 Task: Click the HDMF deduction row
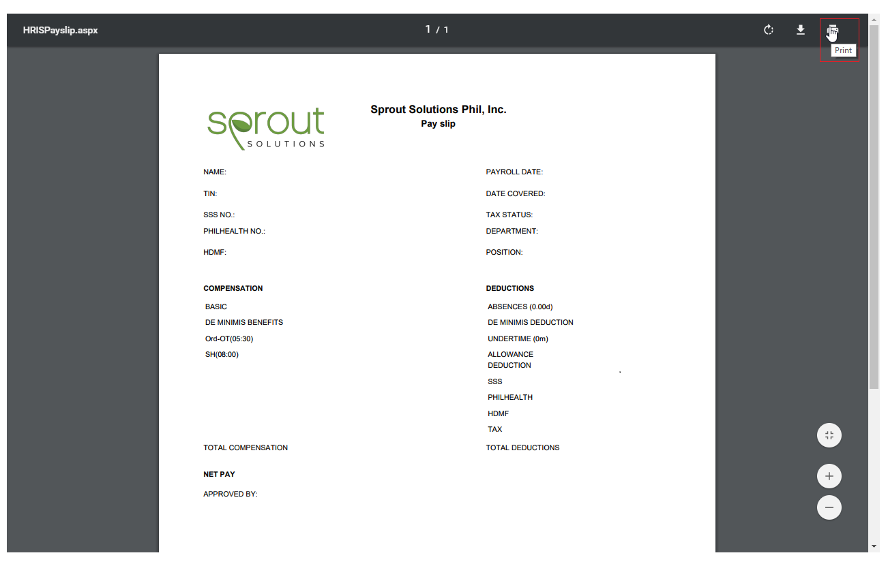tap(499, 414)
